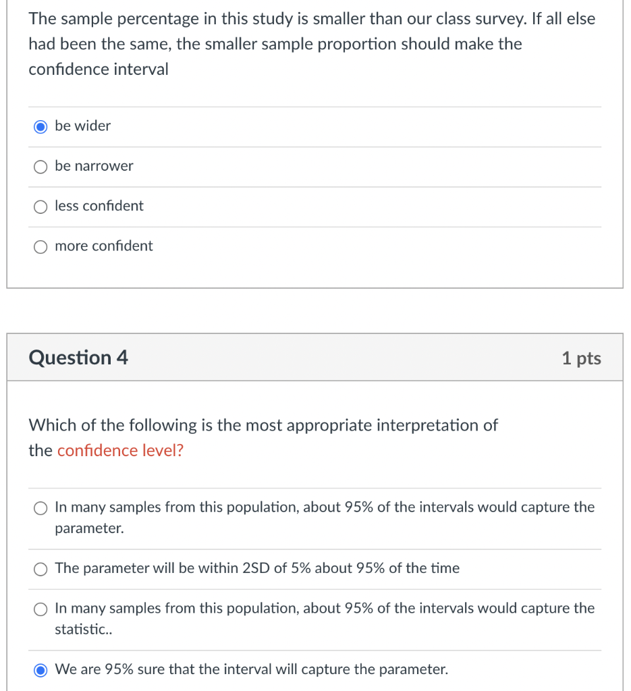Select the "be narrower" answer option
Image resolution: width=631 pixels, height=691 pixels.
(40, 166)
